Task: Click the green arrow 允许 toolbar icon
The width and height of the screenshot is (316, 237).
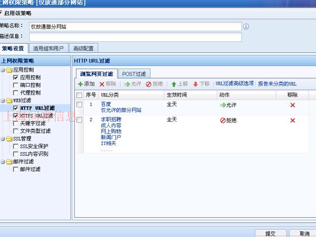Action: [127, 84]
